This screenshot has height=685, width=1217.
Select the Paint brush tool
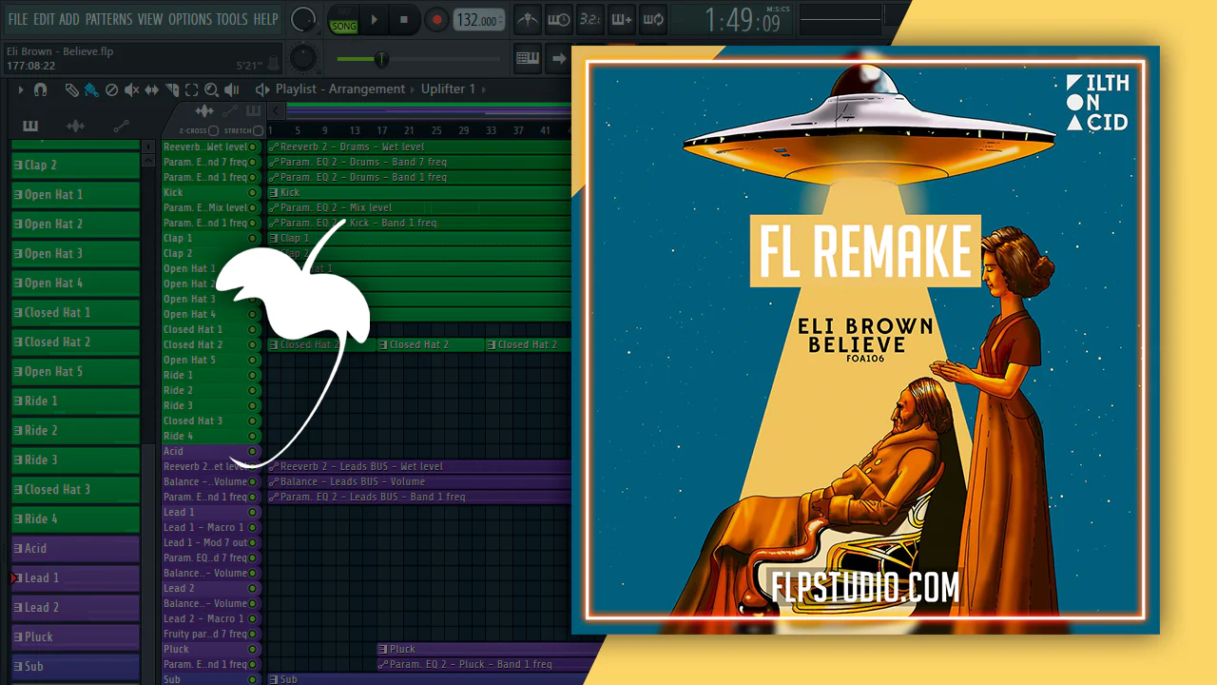click(91, 89)
